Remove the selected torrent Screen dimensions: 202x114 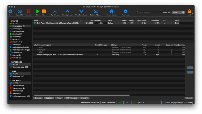(x=28, y=11)
